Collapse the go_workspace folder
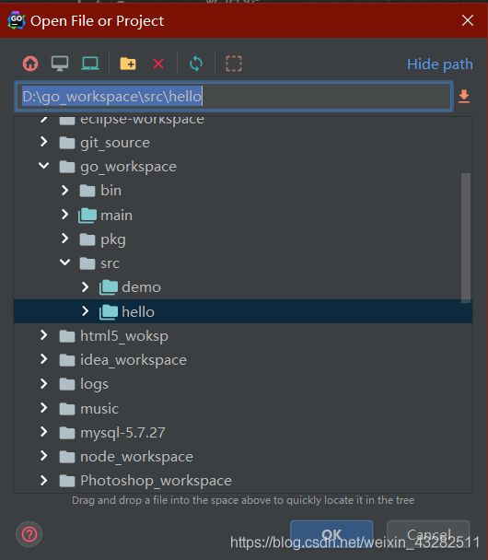This screenshot has height=560, width=488. tap(44, 166)
